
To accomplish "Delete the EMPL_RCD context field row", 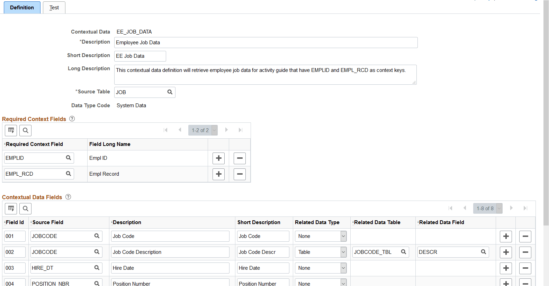I will 240,174.
